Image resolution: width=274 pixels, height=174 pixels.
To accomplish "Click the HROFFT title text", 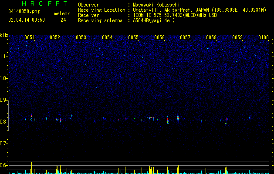I will [44, 3].
